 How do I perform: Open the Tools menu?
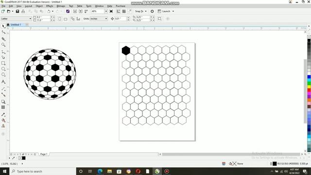[x=88, y=6]
